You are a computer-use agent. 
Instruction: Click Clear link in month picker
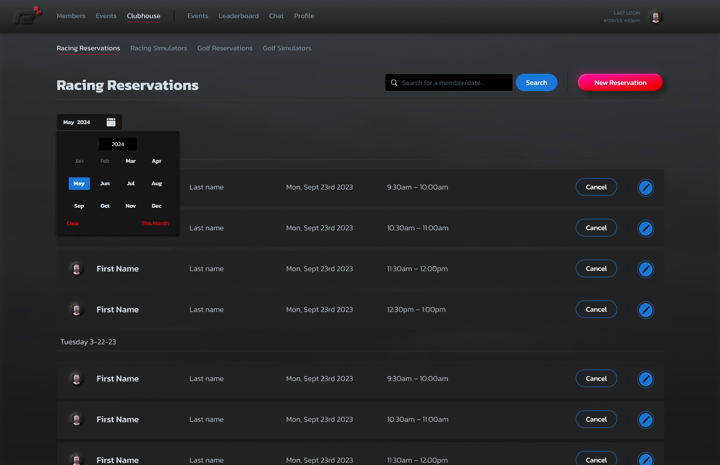(73, 224)
